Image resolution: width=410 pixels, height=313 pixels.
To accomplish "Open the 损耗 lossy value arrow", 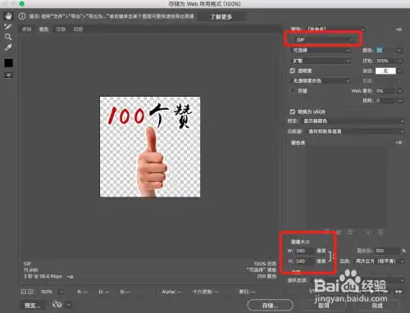I will [399, 101].
